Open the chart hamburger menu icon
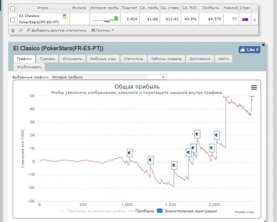The width and height of the screenshot is (277, 222). (254, 87)
